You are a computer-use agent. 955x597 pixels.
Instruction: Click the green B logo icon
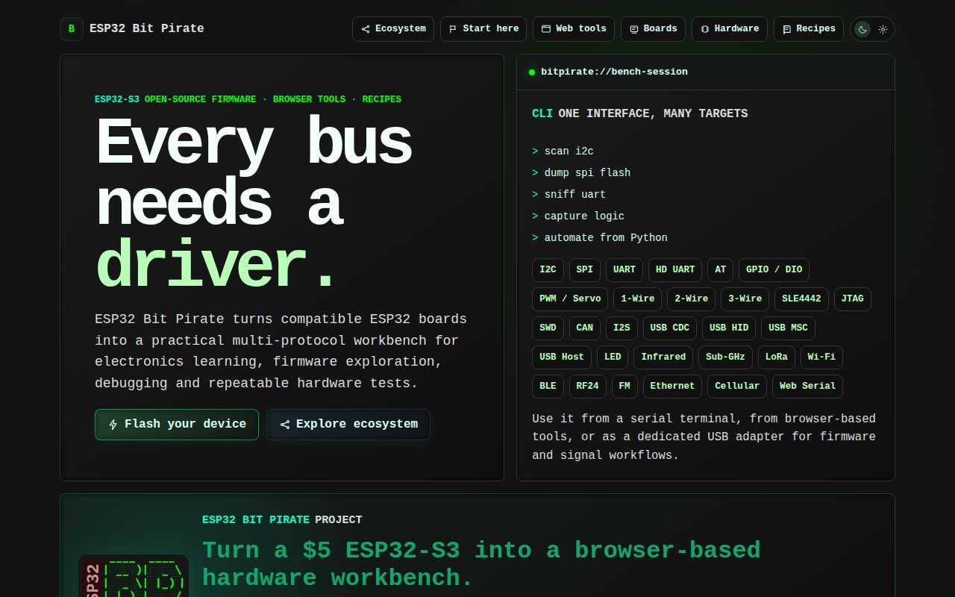[x=72, y=29]
